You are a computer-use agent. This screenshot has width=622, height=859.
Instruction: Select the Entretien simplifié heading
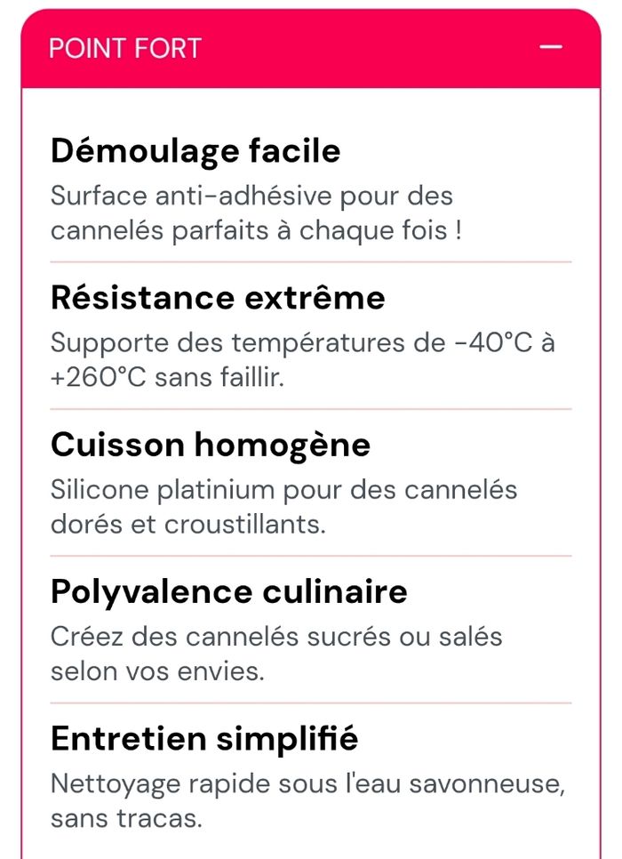coord(204,738)
